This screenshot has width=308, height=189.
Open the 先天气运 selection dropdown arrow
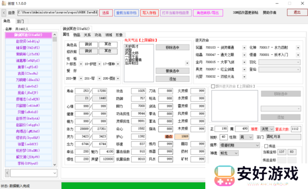click(x=187, y=63)
